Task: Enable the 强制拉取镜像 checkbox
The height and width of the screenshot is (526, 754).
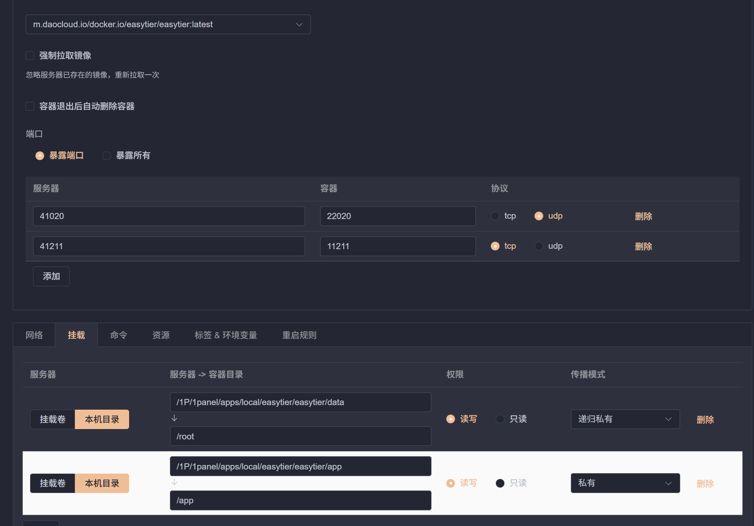Action: click(x=30, y=56)
